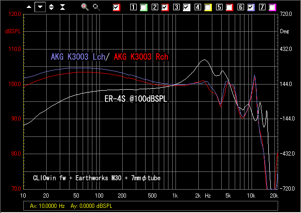Click the overlay 4 number button

click(198, 7)
